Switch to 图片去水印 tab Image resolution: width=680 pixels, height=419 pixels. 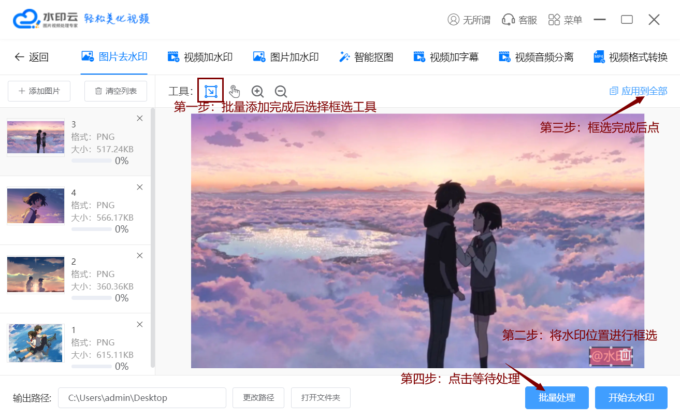[114, 57]
